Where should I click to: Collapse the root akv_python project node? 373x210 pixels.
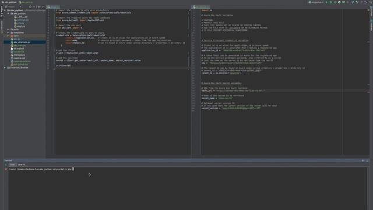tap(5, 10)
